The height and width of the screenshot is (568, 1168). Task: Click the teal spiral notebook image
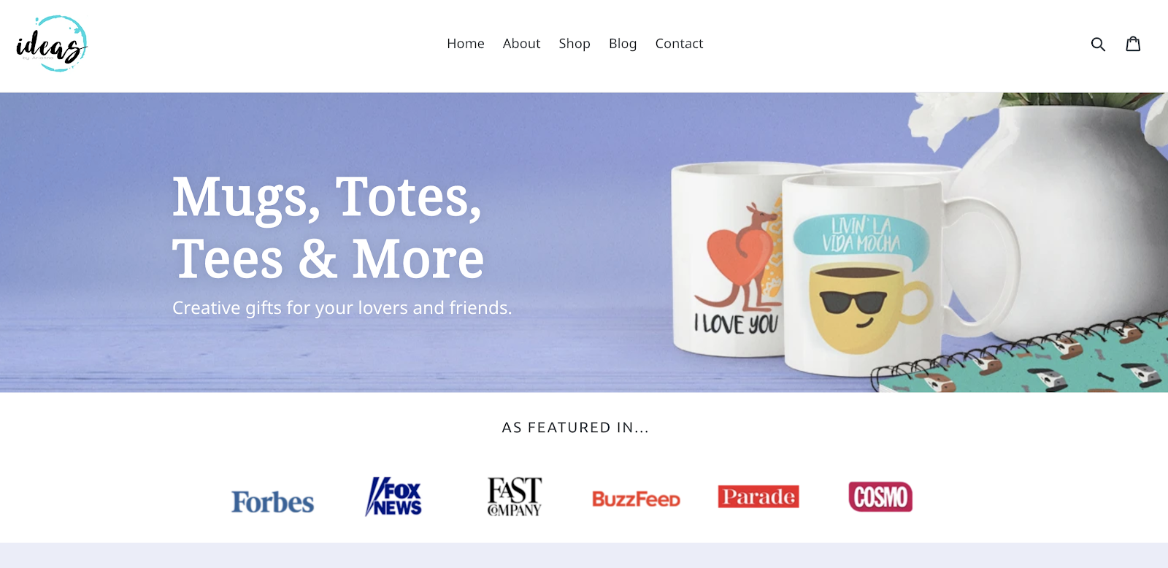tap(1022, 354)
